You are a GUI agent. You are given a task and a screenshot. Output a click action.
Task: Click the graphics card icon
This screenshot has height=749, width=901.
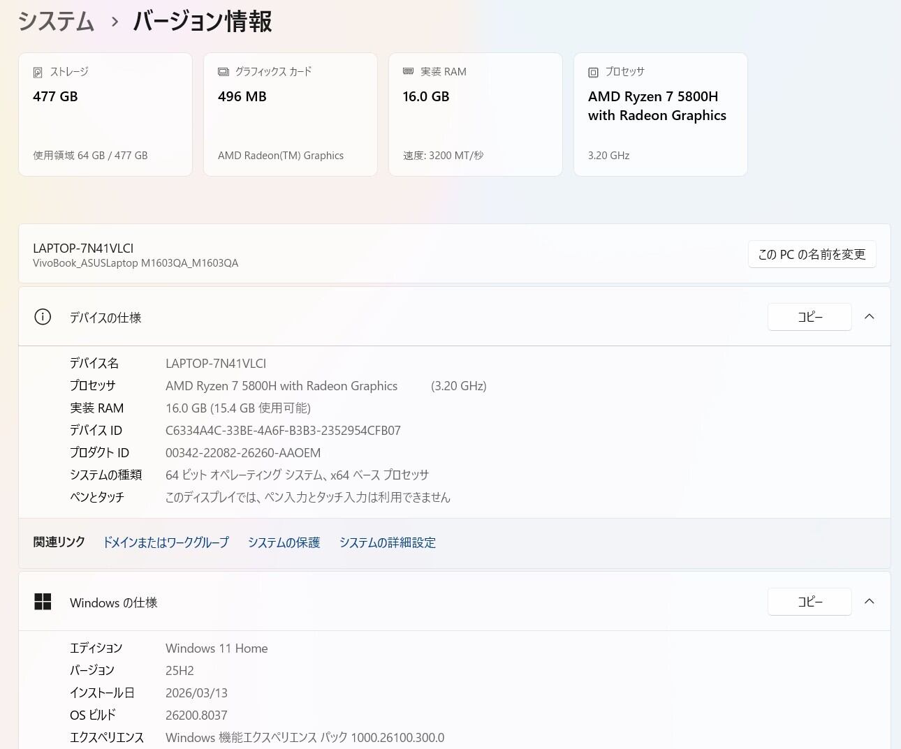click(224, 72)
